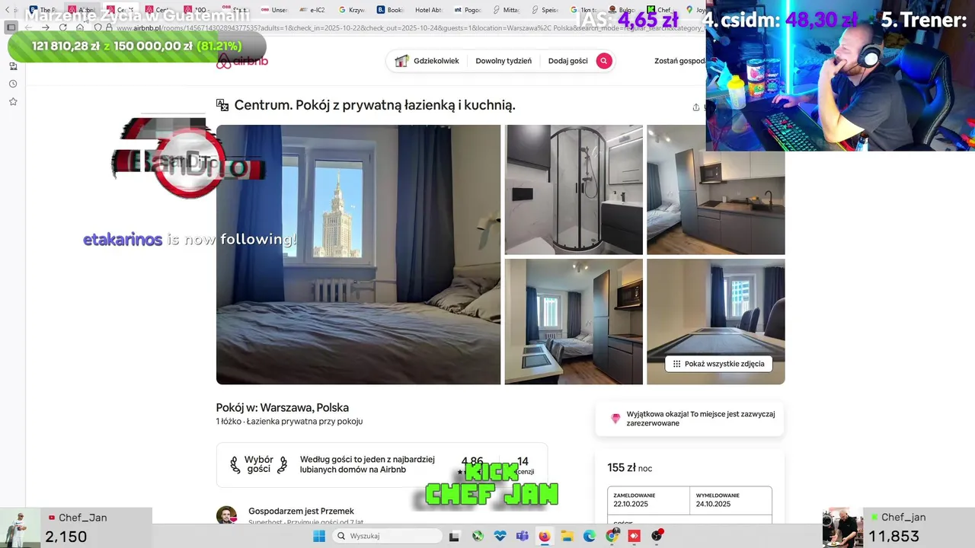Open the main bedroom photo with Palace view
Image resolution: width=975 pixels, height=548 pixels.
[358, 254]
